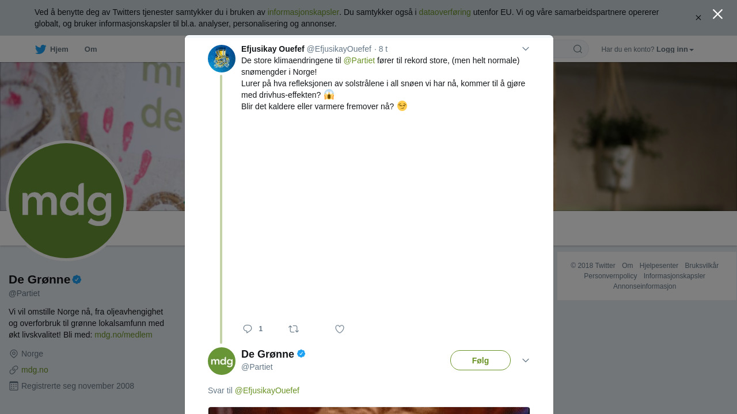Like the tweet with heart icon

point(340,329)
